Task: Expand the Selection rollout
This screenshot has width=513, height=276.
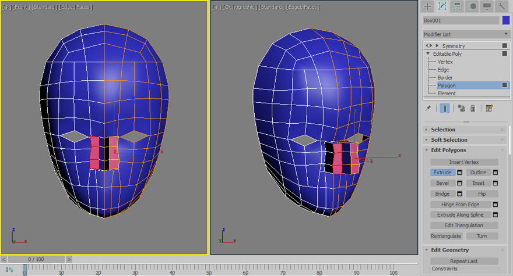Action: (443, 130)
